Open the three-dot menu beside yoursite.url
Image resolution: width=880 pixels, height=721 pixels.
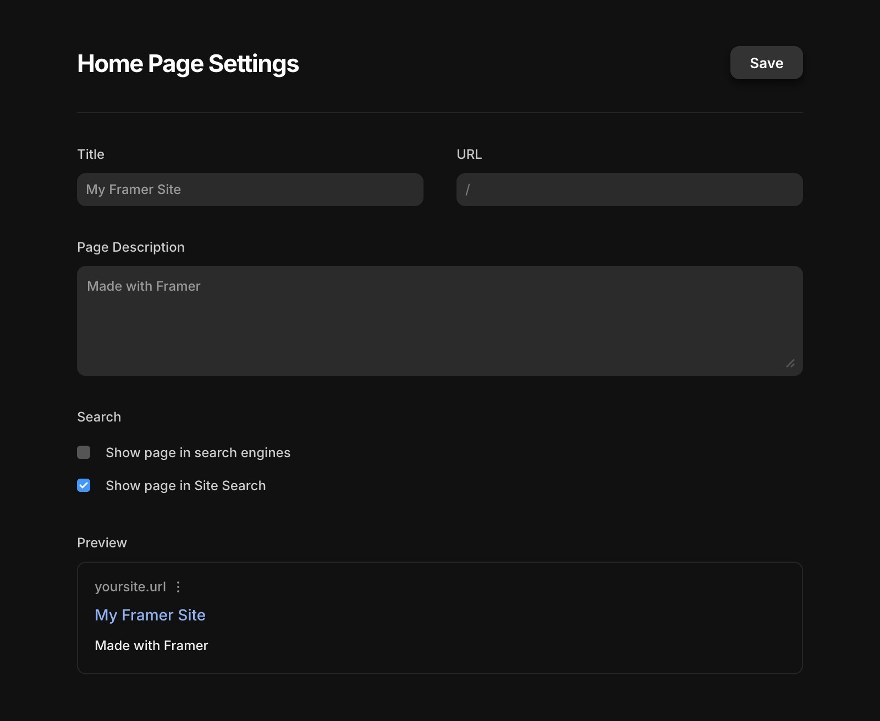pyautogui.click(x=178, y=587)
